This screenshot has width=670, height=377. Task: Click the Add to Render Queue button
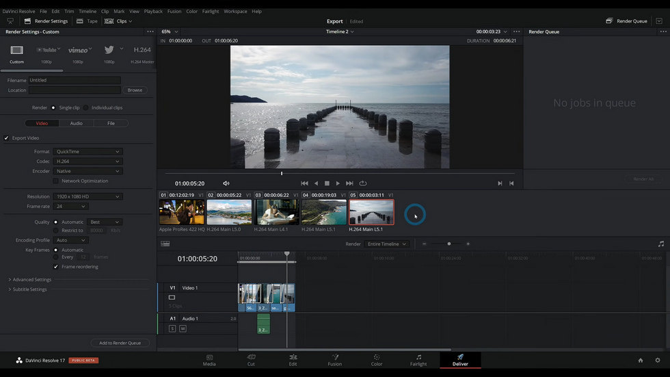pyautogui.click(x=120, y=343)
